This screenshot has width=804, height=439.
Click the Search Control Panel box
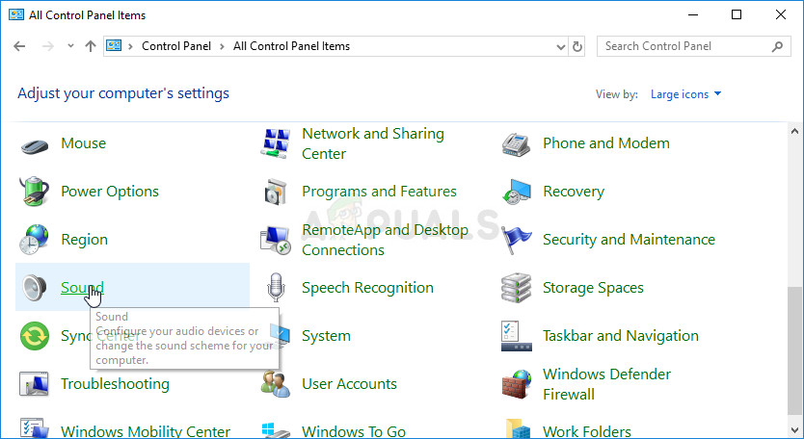pyautogui.click(x=684, y=46)
